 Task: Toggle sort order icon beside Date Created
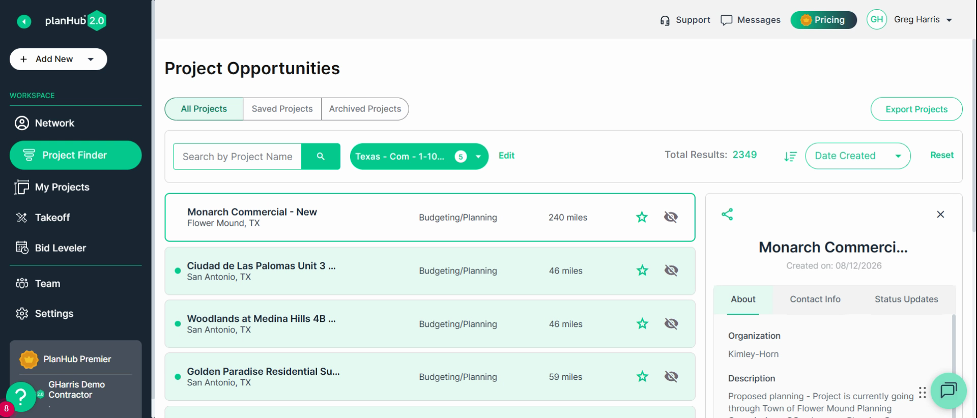click(x=790, y=156)
